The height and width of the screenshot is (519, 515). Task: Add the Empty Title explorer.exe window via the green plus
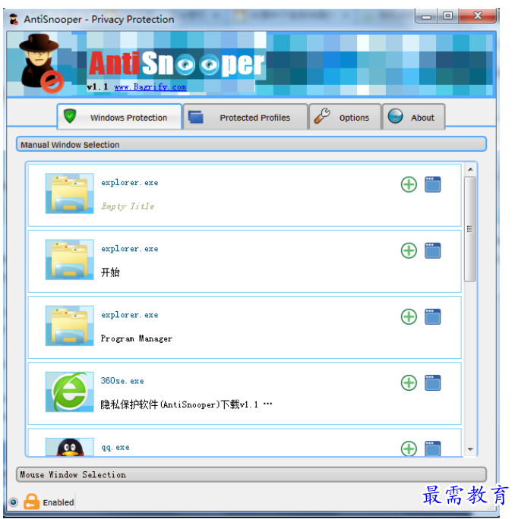409,184
